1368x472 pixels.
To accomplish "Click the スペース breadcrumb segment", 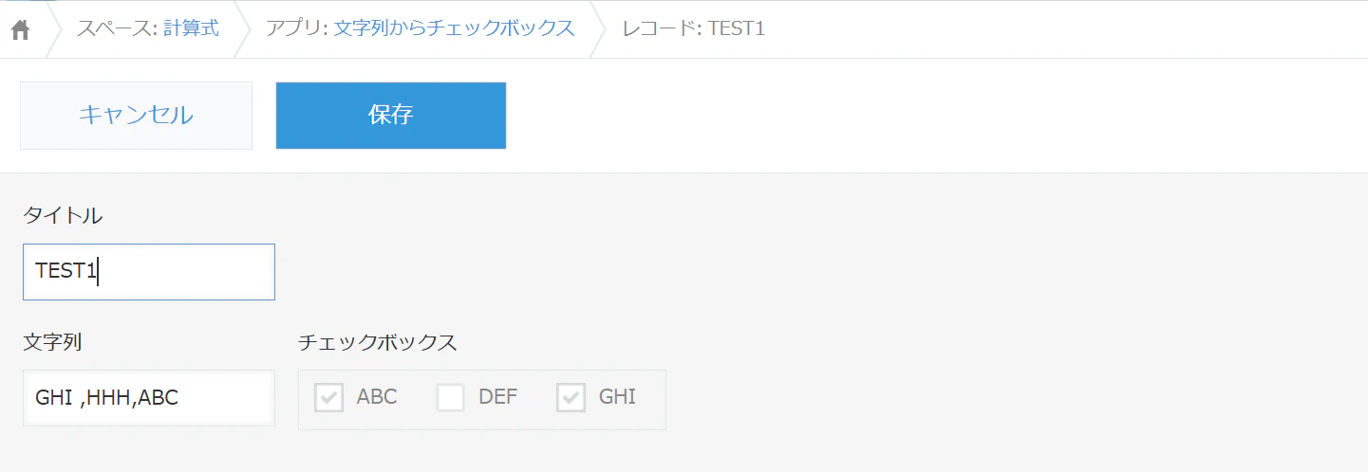I will tap(148, 28).
